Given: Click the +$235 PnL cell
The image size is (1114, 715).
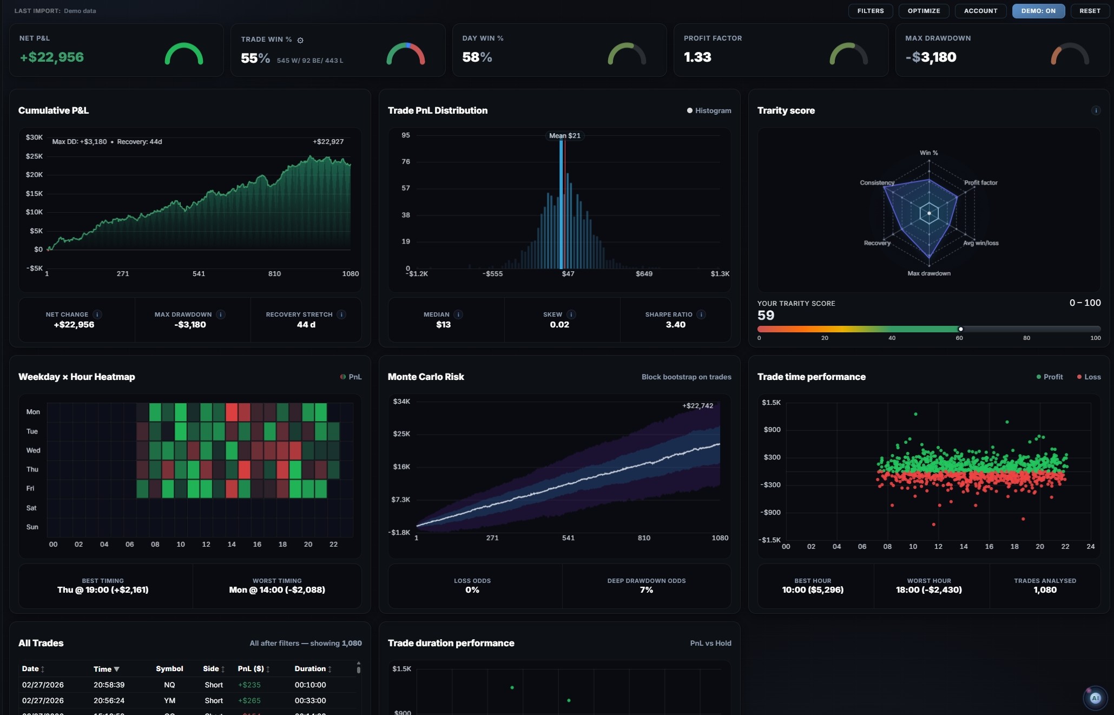Looking at the screenshot, I should coord(249,685).
